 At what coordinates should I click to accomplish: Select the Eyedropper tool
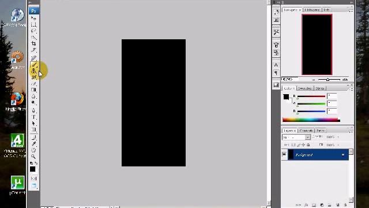(x=33, y=144)
